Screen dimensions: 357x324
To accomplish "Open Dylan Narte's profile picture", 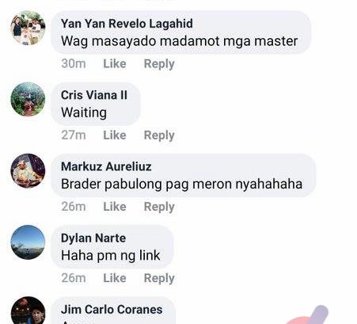I will (28, 242).
